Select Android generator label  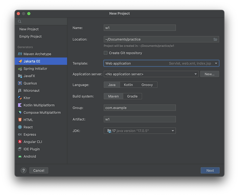coord(30,156)
